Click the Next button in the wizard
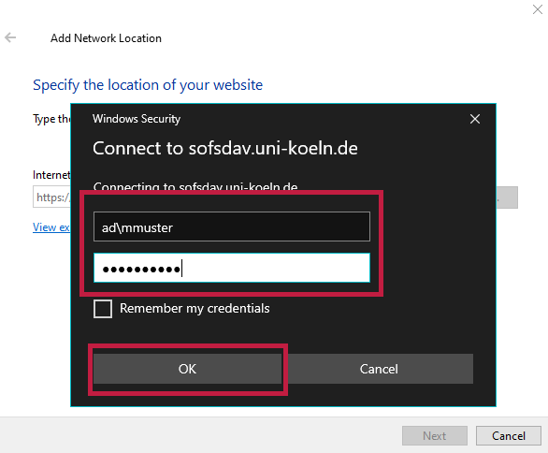The image size is (548, 453). click(x=435, y=436)
